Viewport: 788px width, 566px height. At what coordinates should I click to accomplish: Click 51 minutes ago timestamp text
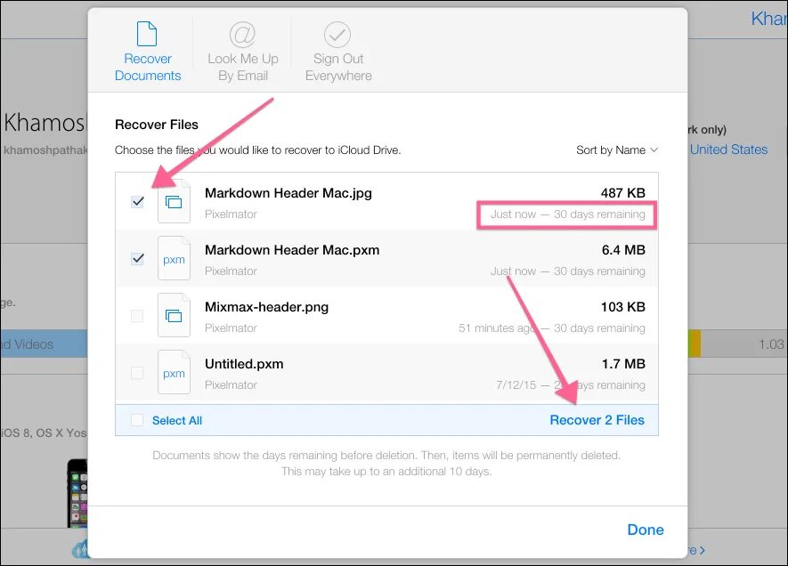coord(497,328)
